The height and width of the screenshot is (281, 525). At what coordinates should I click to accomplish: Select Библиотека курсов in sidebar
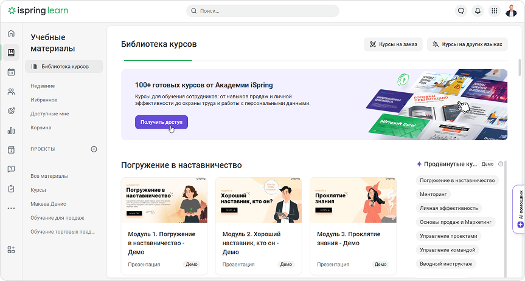coord(64,67)
